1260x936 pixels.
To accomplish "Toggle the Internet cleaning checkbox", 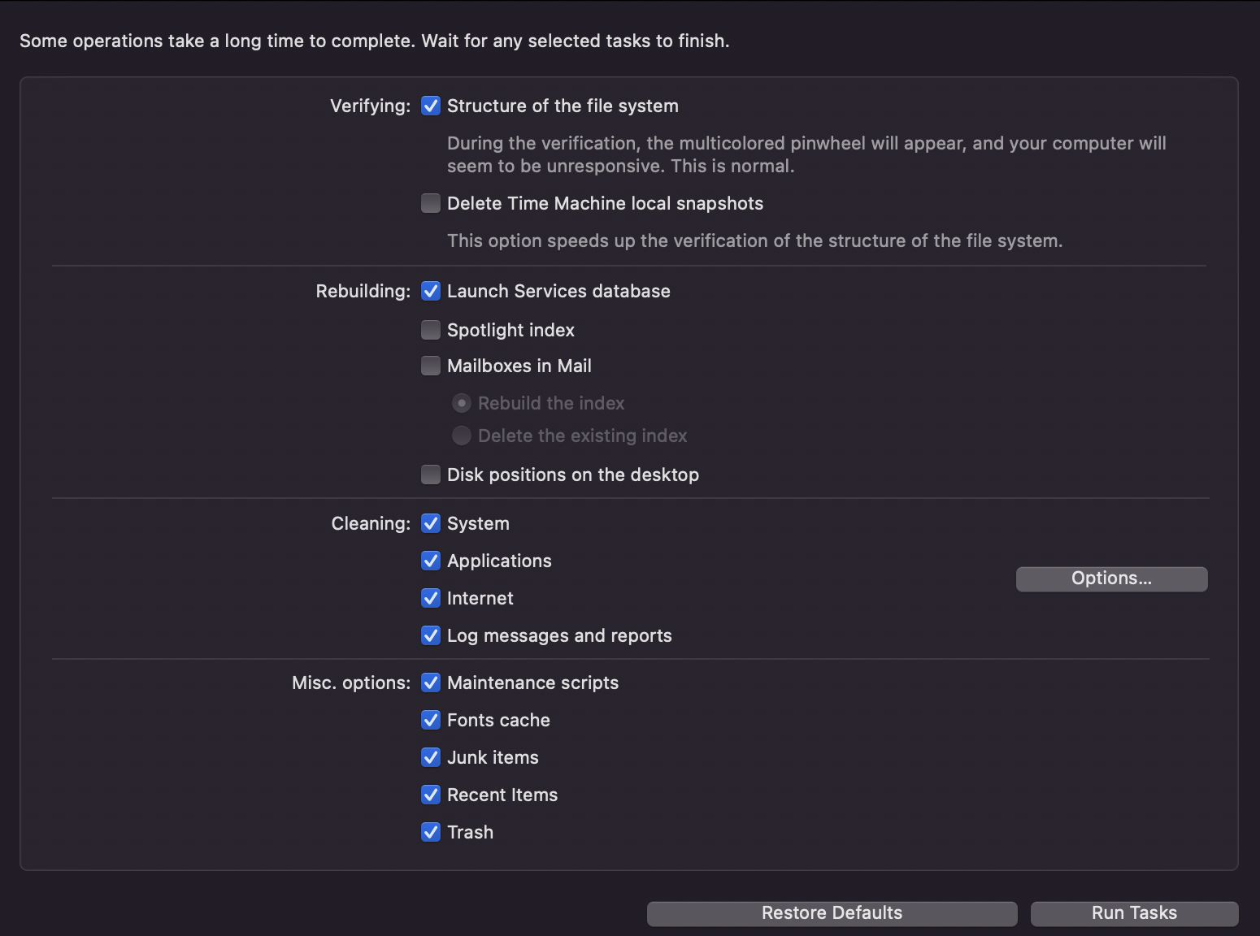I will click(431, 599).
